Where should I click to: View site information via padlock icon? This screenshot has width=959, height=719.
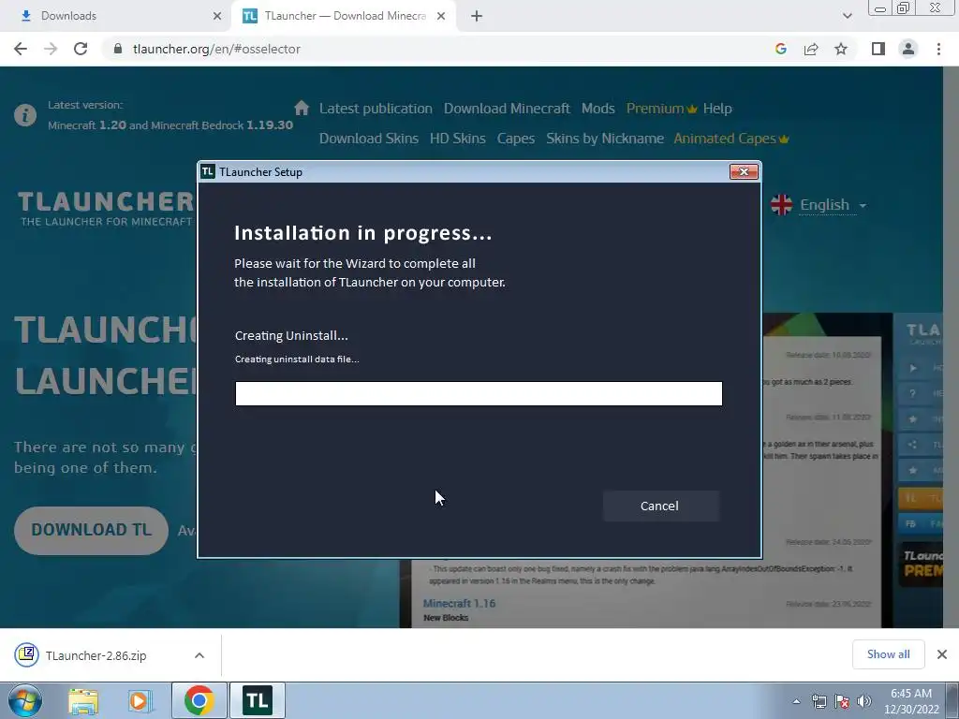[x=118, y=49]
